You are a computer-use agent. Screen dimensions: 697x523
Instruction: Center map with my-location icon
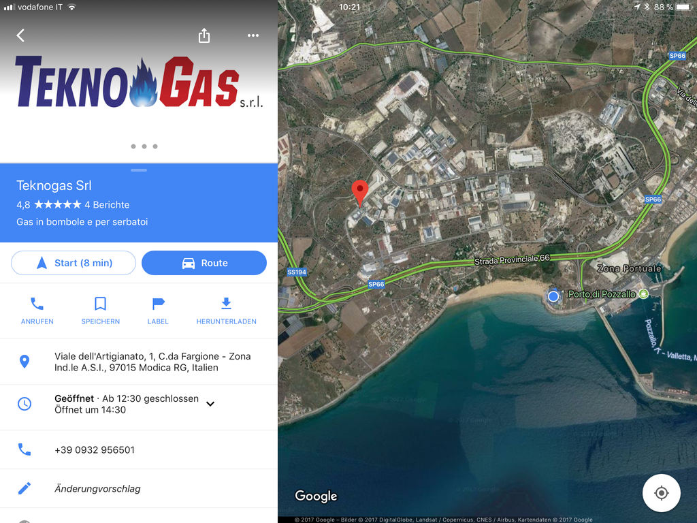click(661, 493)
